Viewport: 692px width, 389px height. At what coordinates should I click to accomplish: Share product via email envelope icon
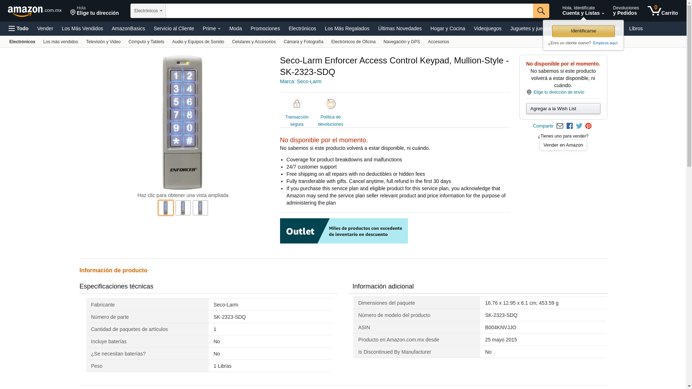click(x=560, y=126)
